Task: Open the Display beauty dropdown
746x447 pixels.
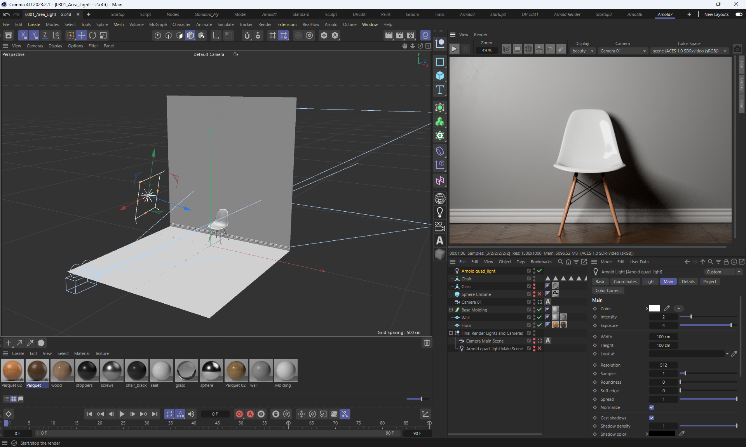Action: point(583,51)
